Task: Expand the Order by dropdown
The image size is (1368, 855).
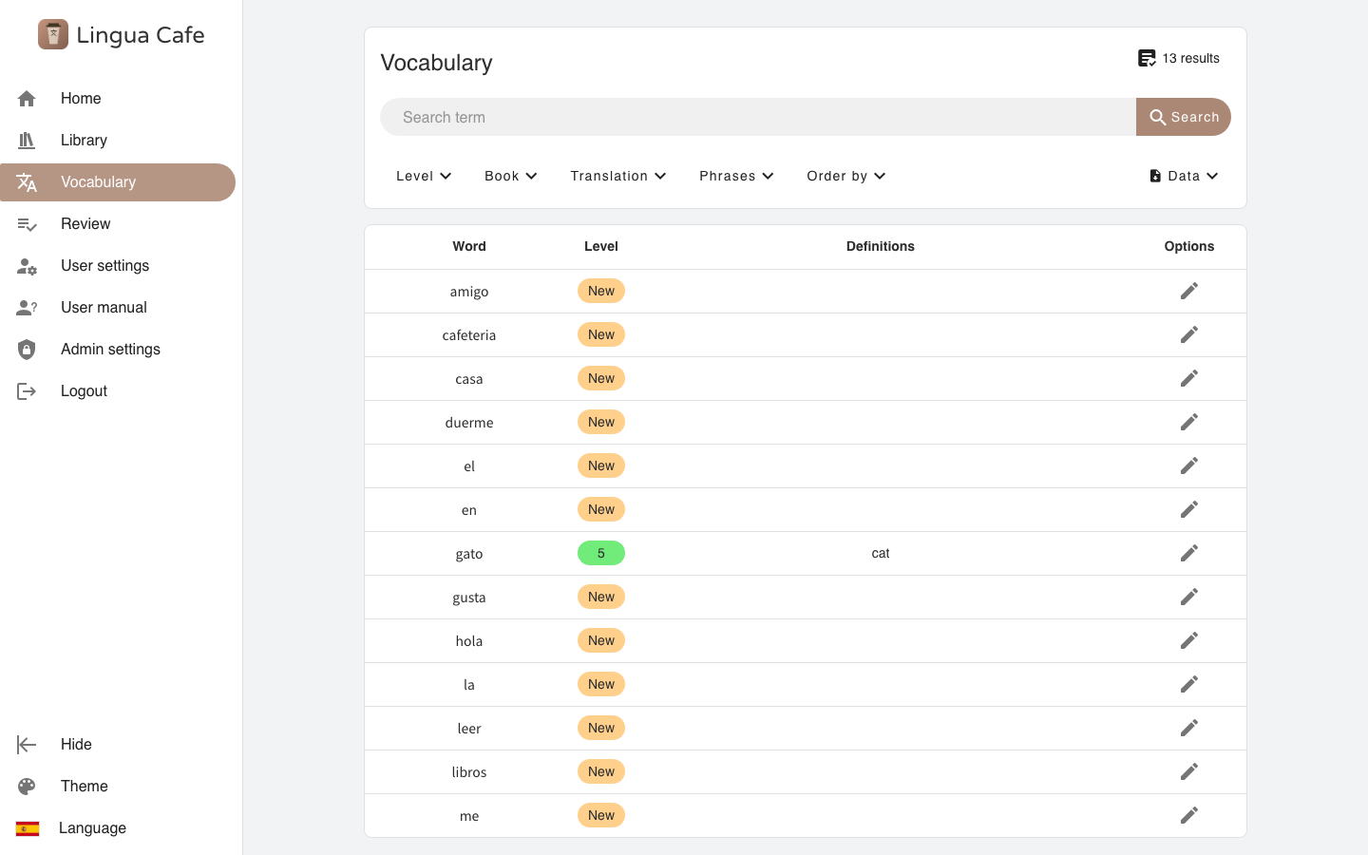Action: tap(846, 176)
